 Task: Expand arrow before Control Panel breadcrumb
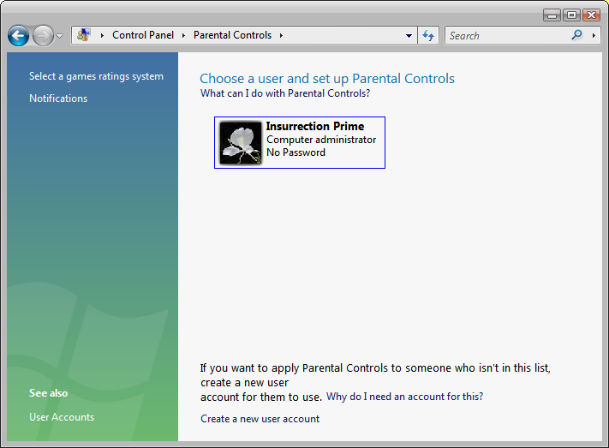pos(102,36)
